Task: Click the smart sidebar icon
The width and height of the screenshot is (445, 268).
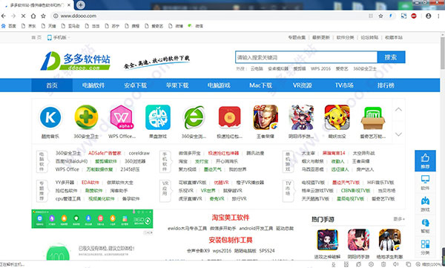Action: 425,226
